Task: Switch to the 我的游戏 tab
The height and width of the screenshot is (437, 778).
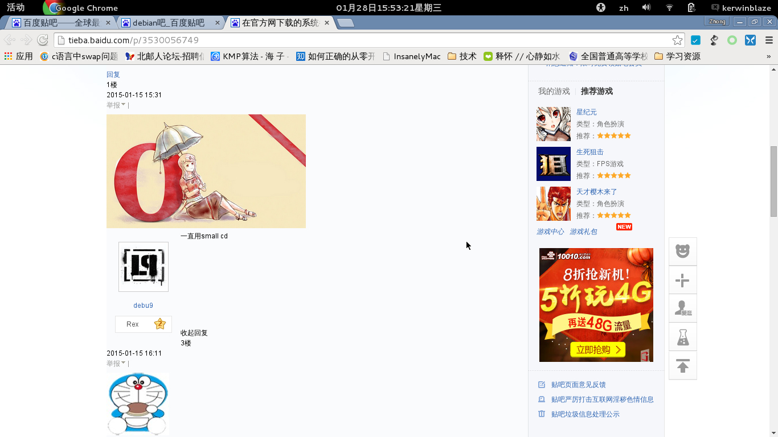Action: tap(554, 91)
